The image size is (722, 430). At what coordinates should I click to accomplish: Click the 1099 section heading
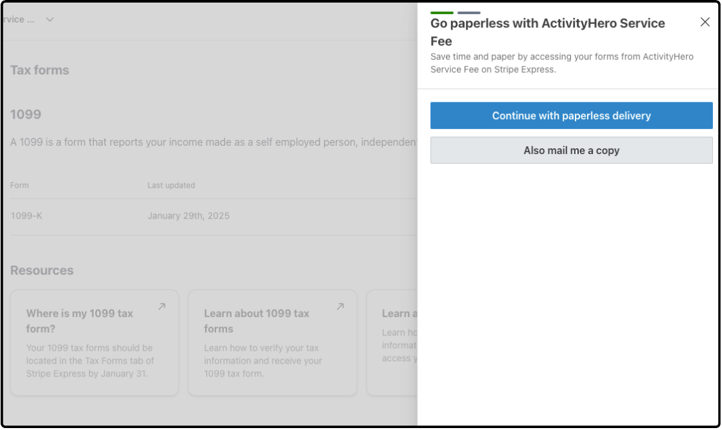(26, 114)
